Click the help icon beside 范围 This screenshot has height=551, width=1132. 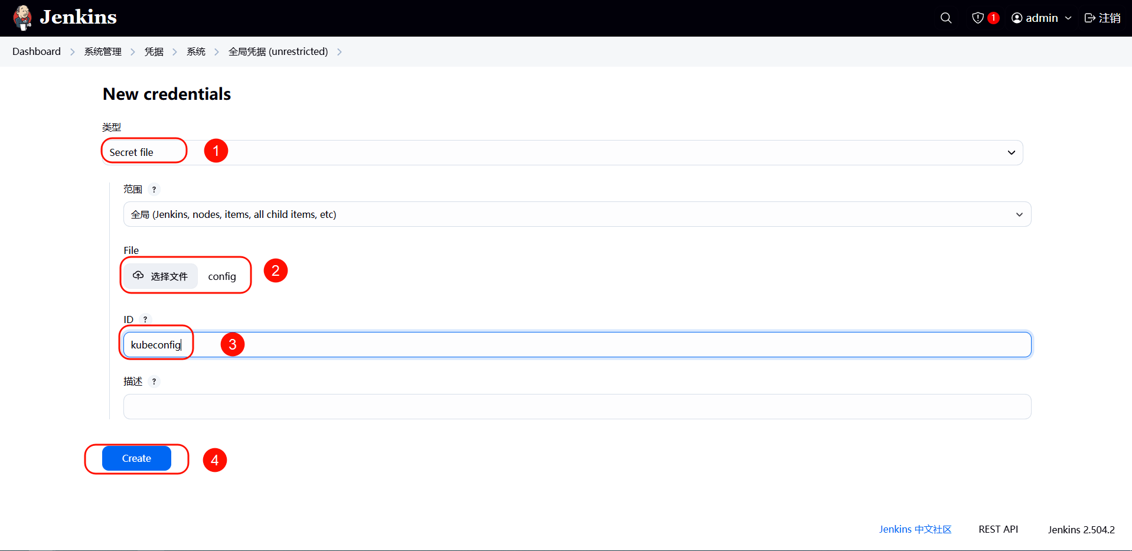pyautogui.click(x=154, y=190)
